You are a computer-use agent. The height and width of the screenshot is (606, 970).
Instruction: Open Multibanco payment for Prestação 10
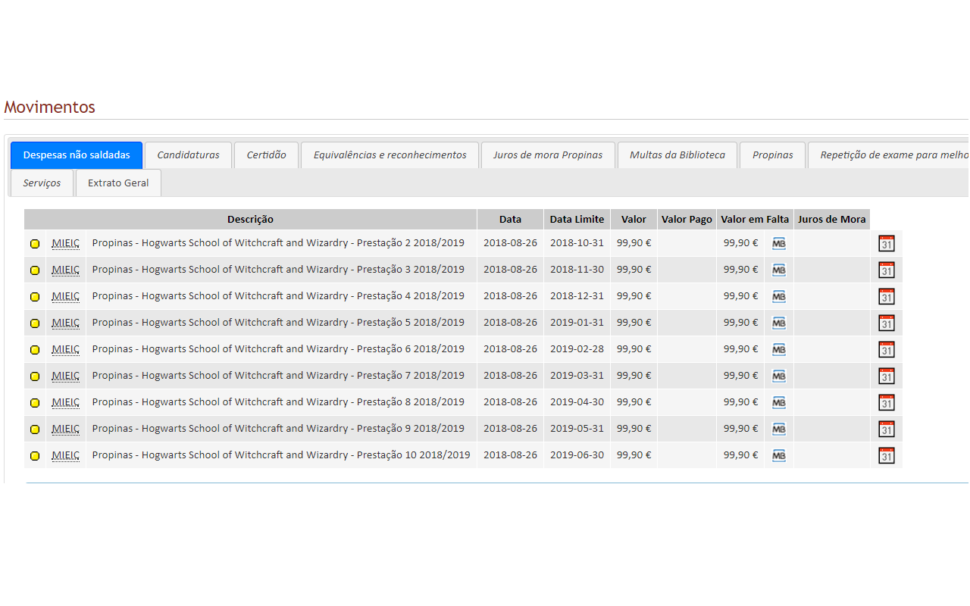[x=779, y=455]
